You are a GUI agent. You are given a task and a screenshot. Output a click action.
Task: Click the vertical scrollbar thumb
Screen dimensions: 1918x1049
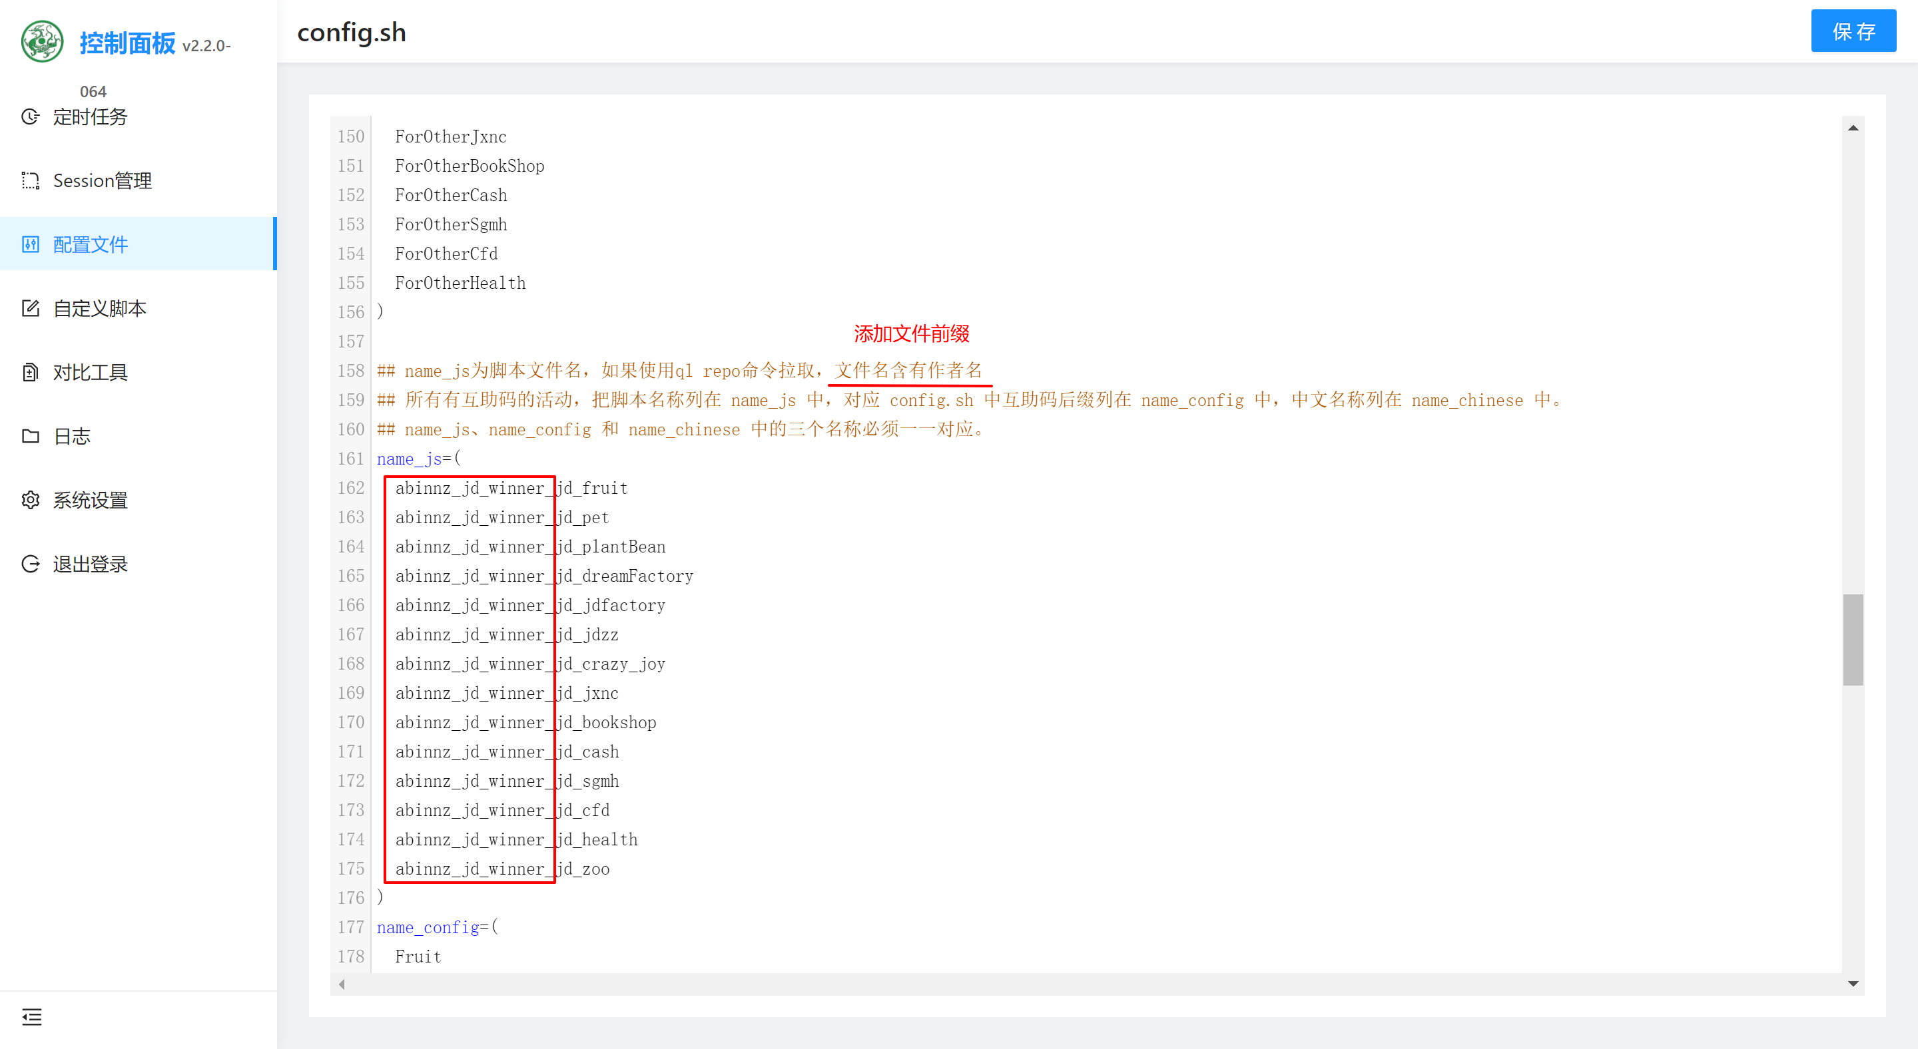coord(1853,640)
